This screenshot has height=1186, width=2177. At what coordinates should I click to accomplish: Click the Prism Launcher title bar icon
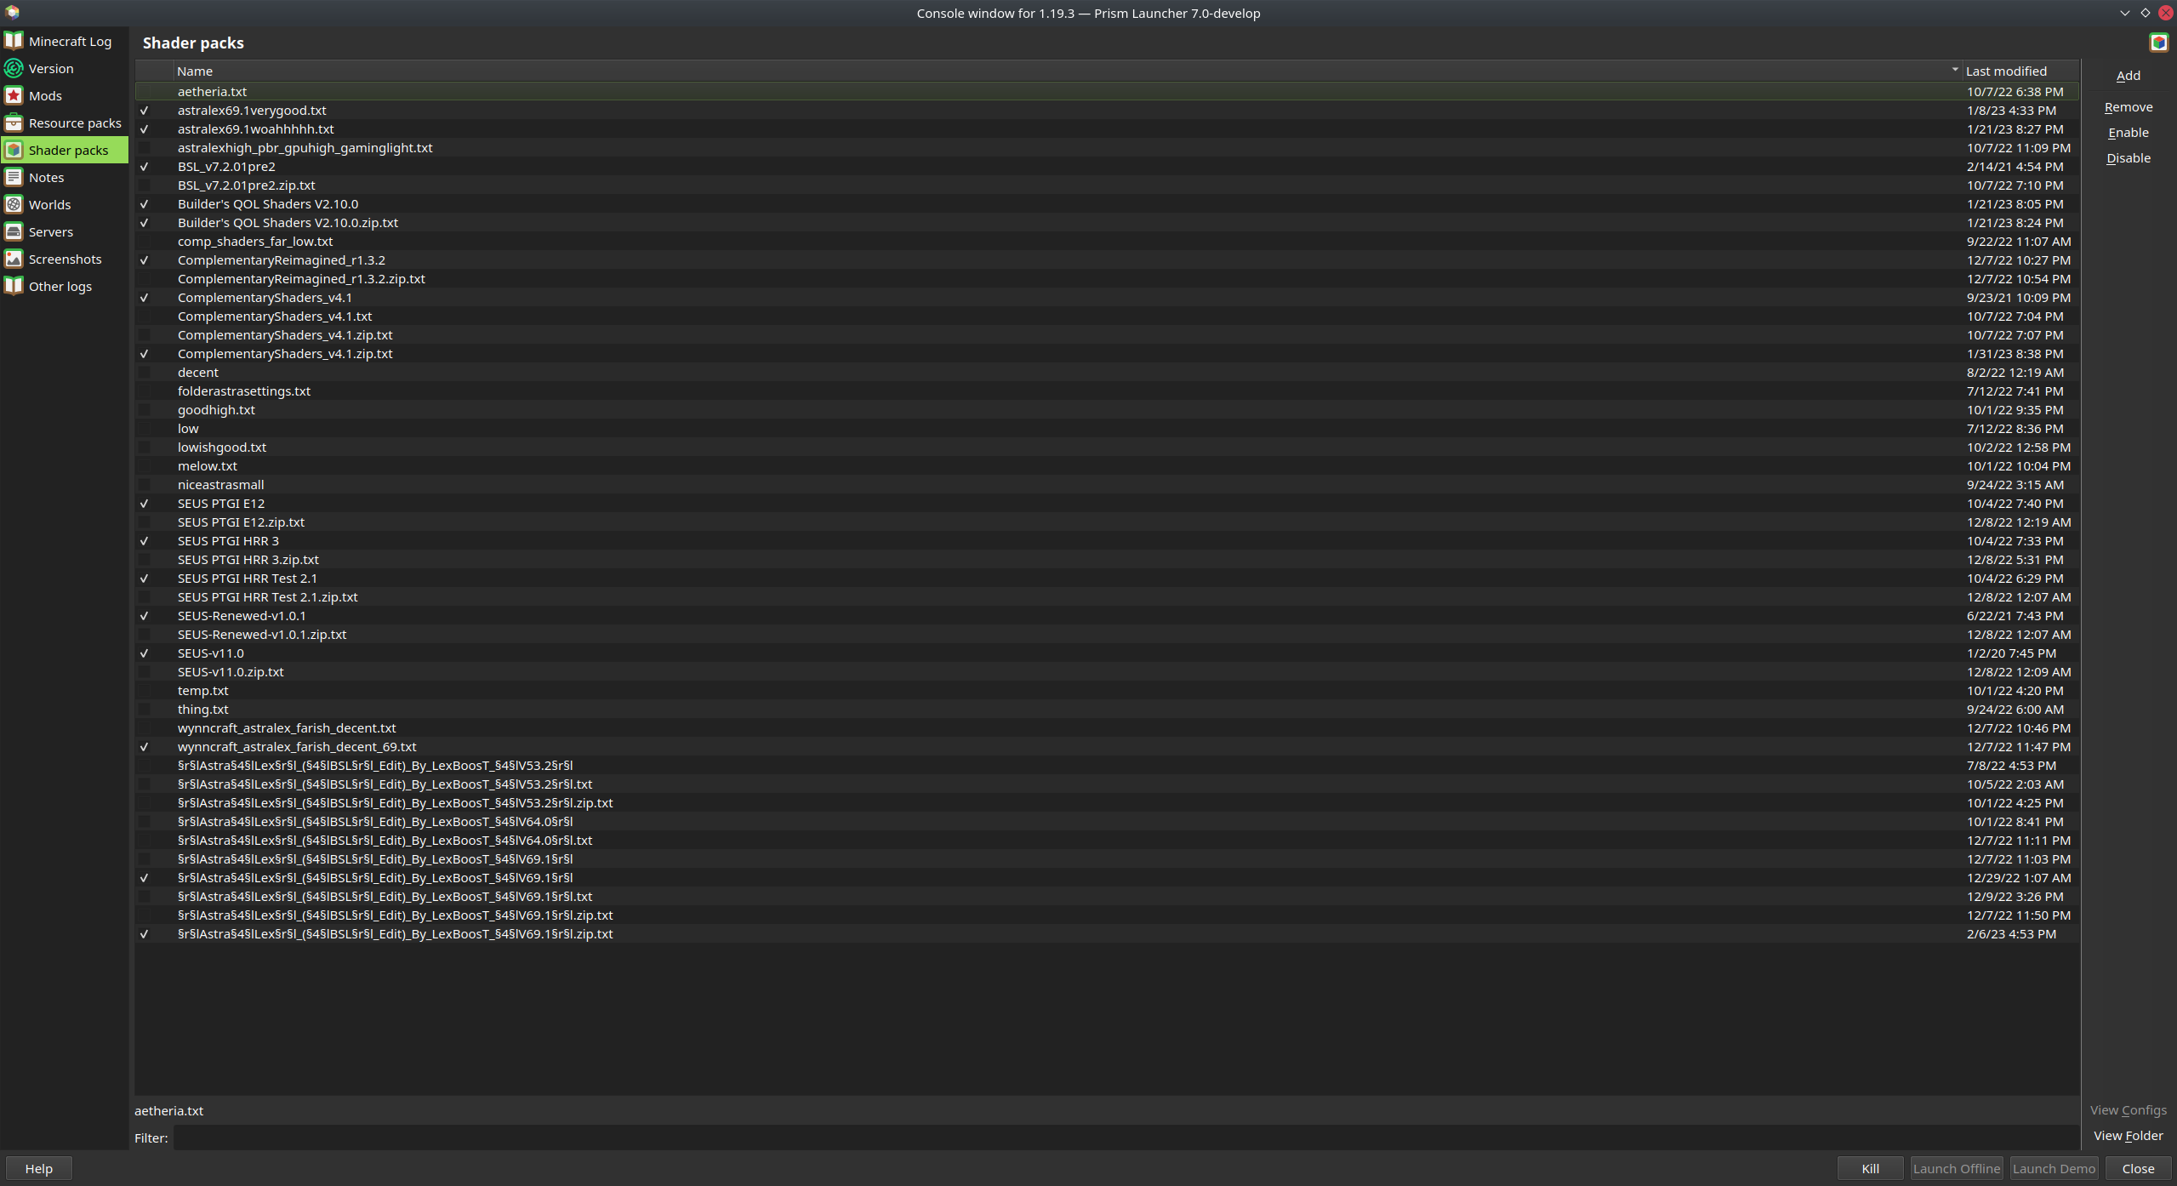pos(12,13)
